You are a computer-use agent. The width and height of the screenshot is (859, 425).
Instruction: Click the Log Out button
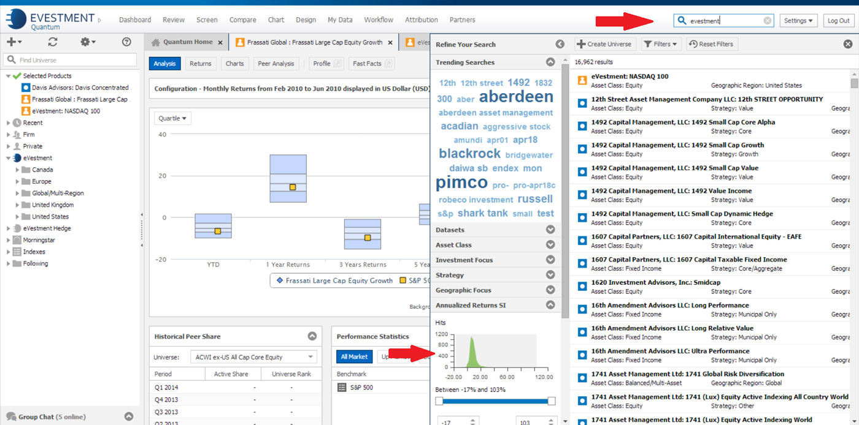[838, 21]
